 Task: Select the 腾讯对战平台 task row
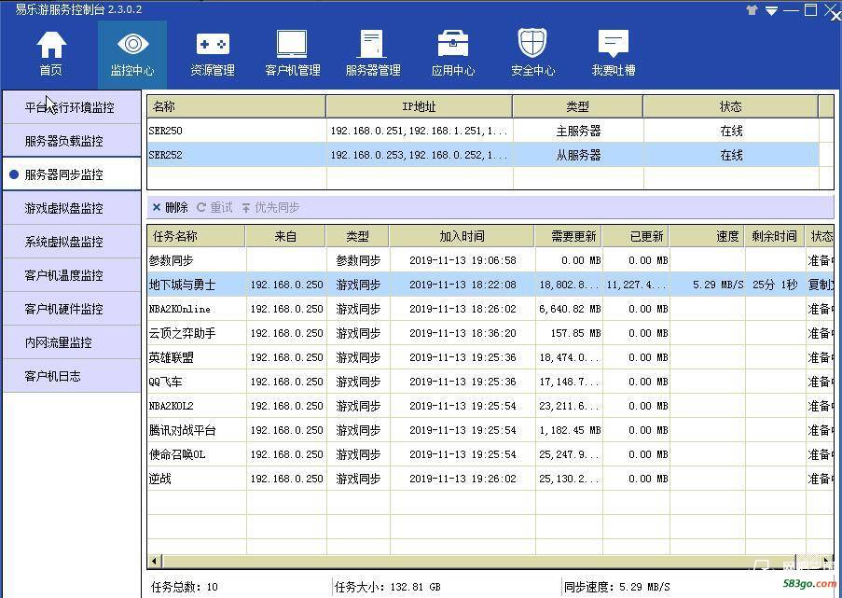[x=490, y=430]
